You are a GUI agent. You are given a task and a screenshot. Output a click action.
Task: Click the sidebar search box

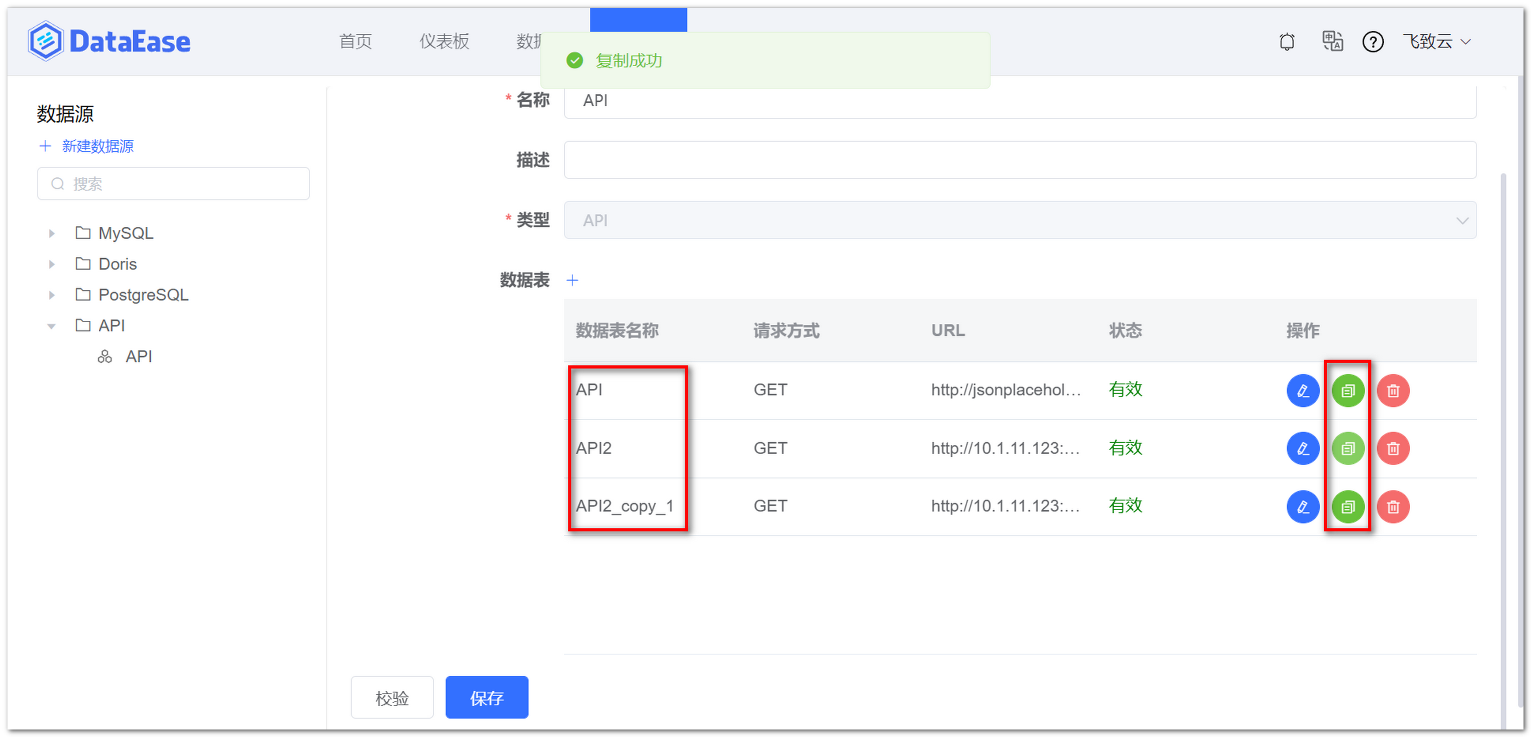173,184
